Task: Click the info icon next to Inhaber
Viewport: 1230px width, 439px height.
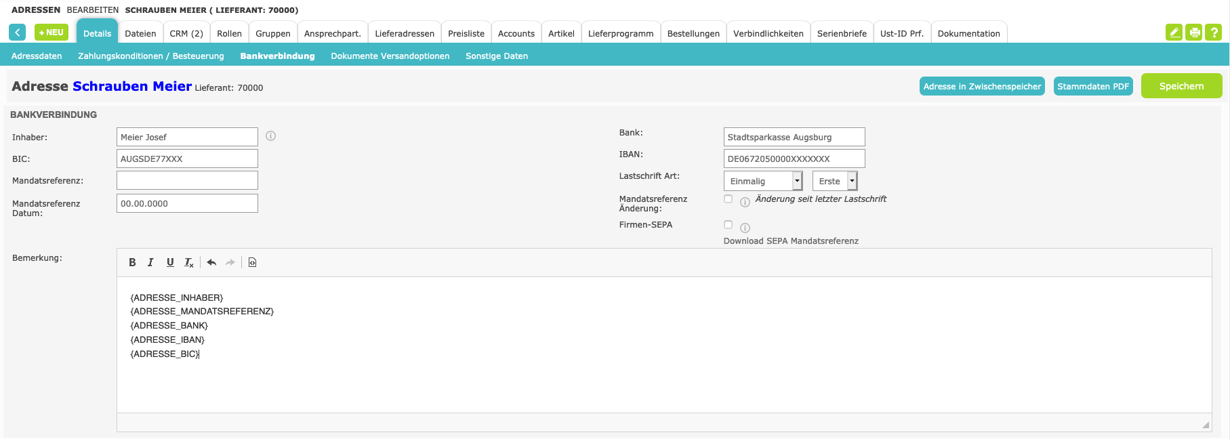Action: pos(271,136)
